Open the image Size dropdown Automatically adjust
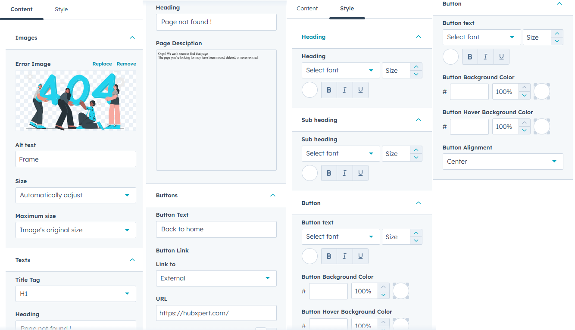The height and width of the screenshot is (330, 575). point(76,195)
